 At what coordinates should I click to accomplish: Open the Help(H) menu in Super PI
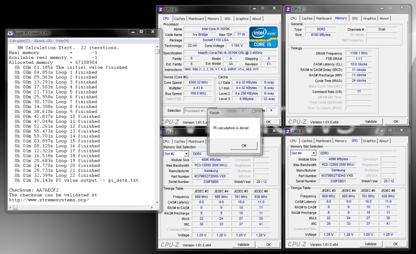pyautogui.click(x=63, y=41)
